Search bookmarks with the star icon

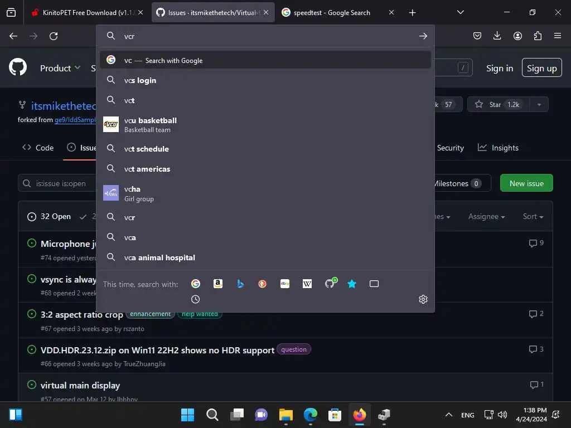point(352,284)
